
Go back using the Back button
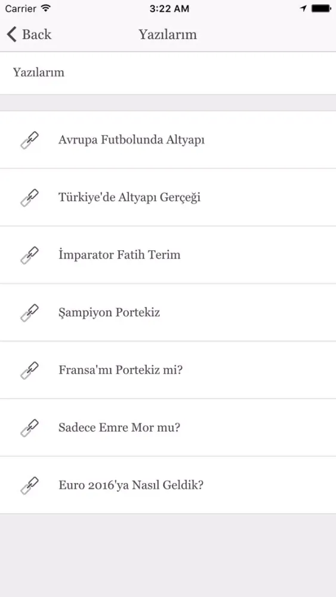tap(29, 34)
